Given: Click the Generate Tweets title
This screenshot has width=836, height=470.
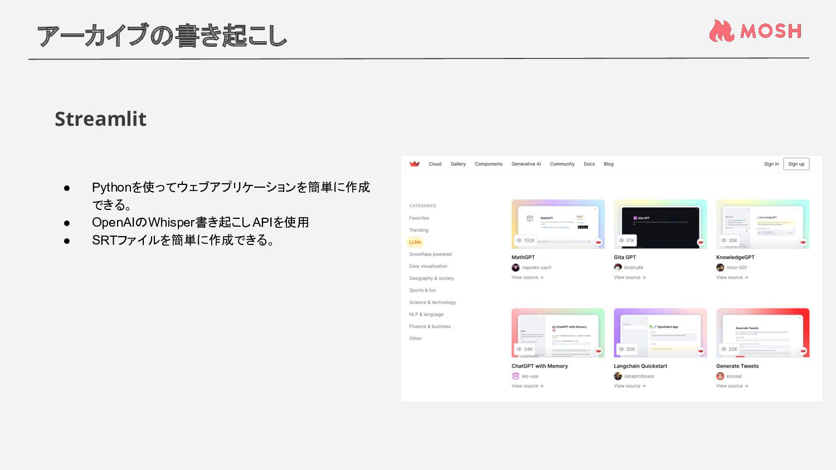Looking at the screenshot, I should click(737, 366).
